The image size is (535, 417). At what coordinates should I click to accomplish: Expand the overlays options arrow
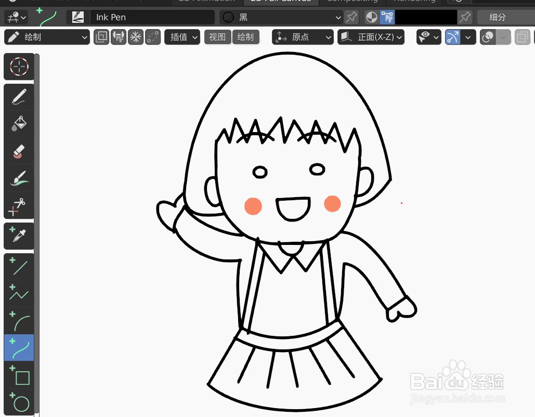coord(503,37)
